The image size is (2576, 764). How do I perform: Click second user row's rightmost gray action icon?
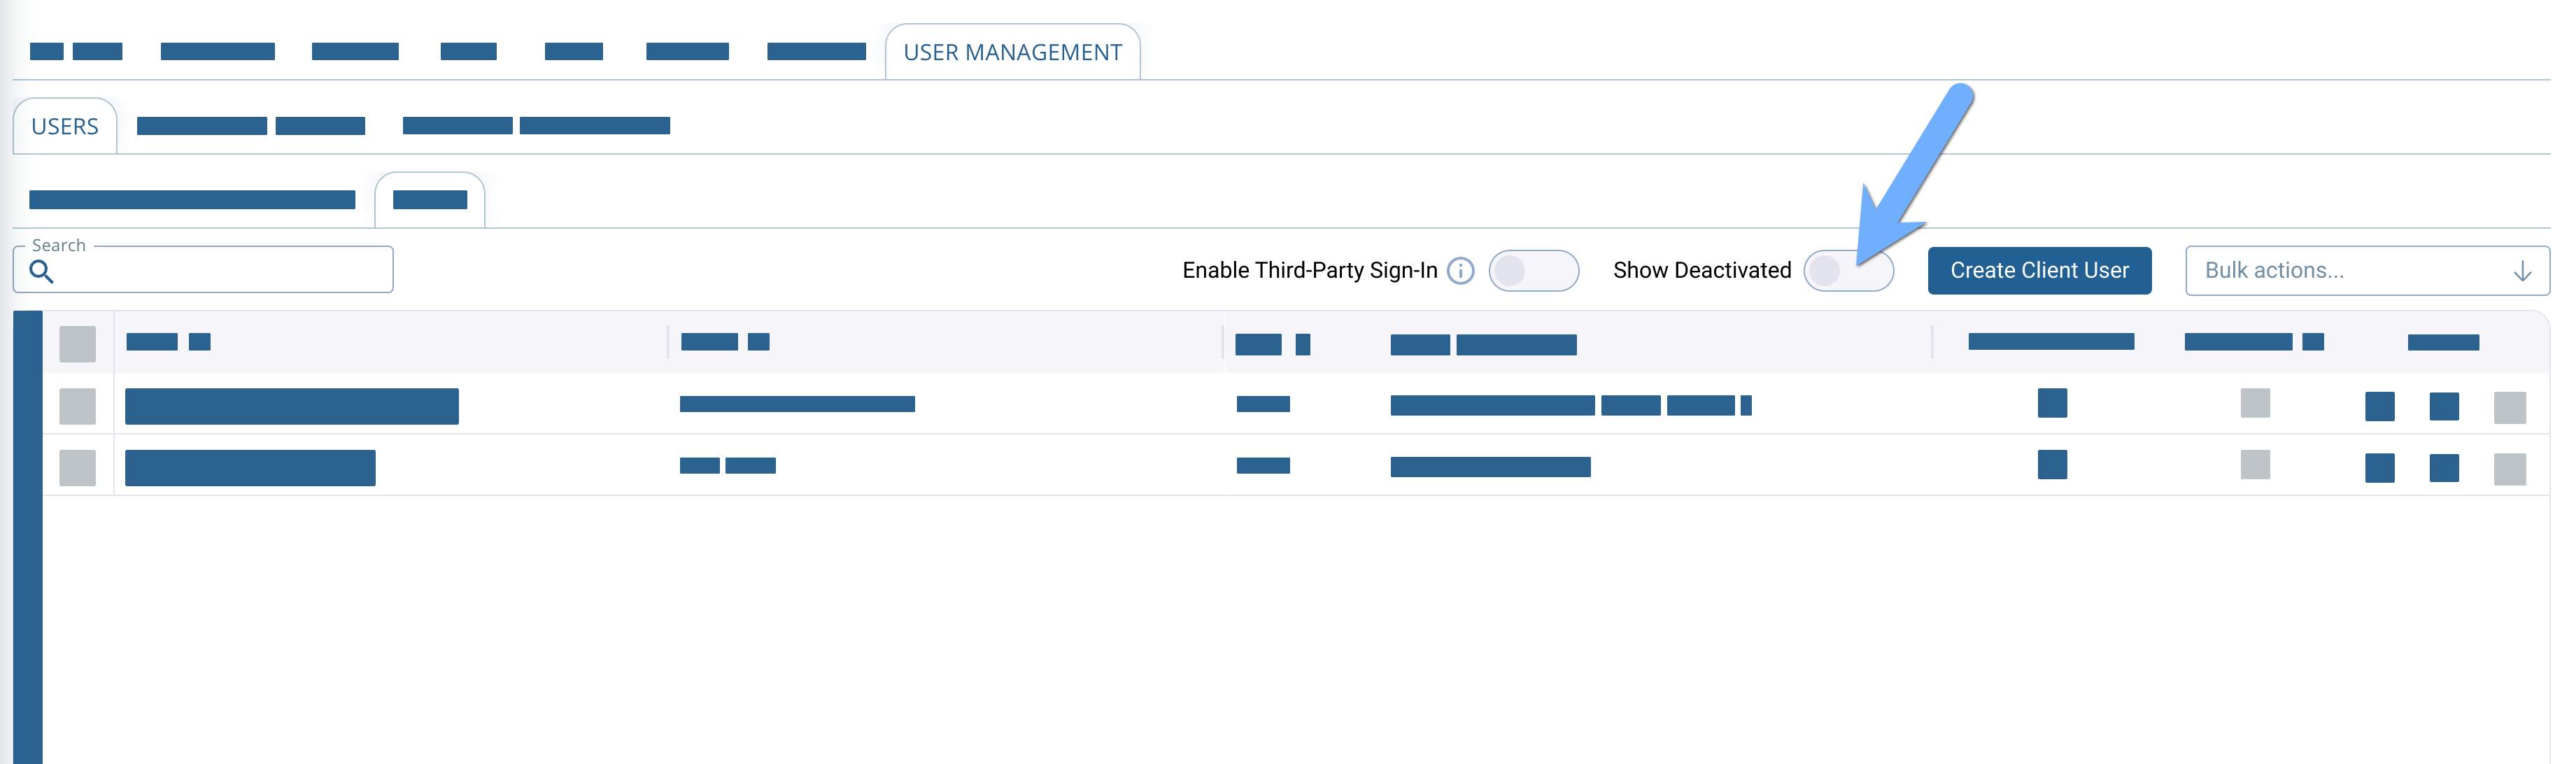[x=2509, y=469]
